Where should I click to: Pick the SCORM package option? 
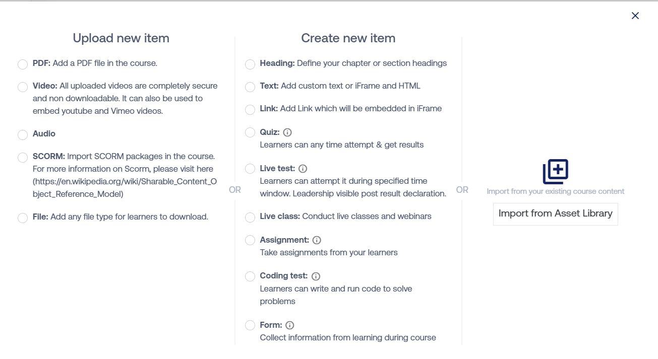pyautogui.click(x=23, y=158)
